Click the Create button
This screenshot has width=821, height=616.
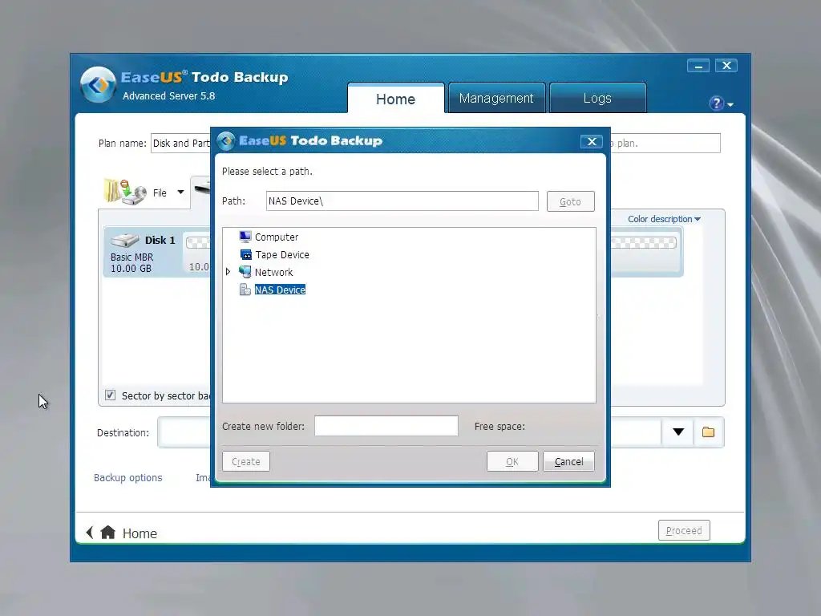(x=246, y=461)
